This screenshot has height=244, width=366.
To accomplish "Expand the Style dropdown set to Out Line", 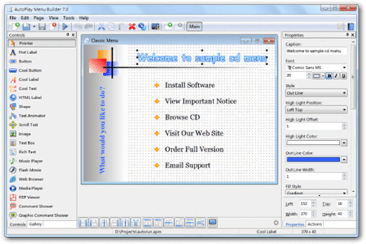I will (x=316, y=93).
